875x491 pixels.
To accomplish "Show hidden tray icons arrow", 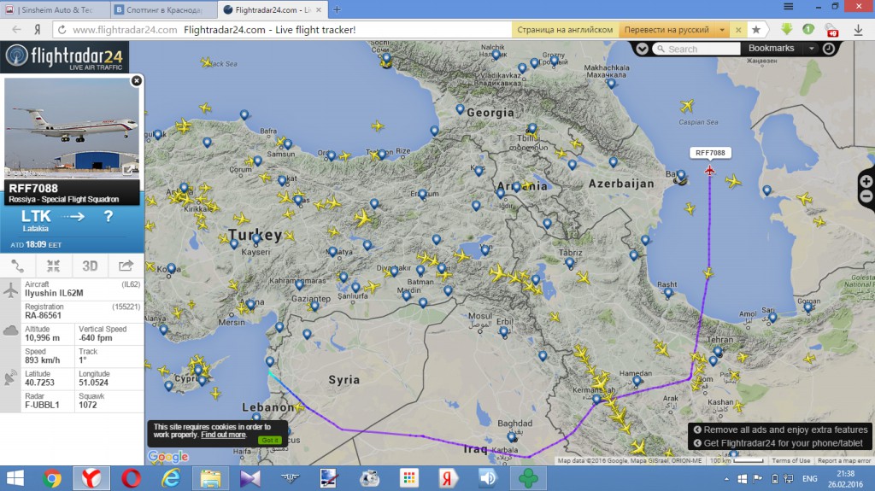I will (726, 479).
